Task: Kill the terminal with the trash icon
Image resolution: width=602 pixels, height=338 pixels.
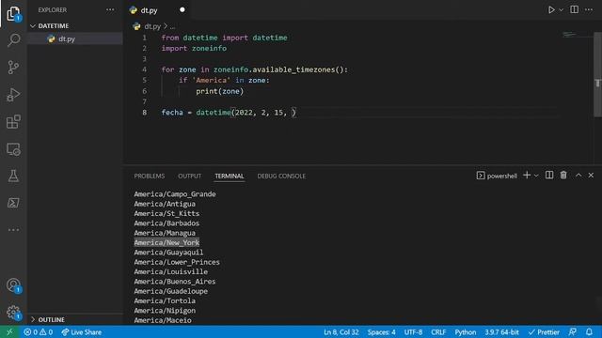Action: (563, 176)
